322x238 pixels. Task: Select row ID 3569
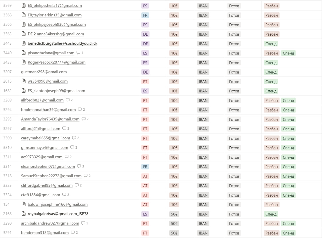point(7,6)
